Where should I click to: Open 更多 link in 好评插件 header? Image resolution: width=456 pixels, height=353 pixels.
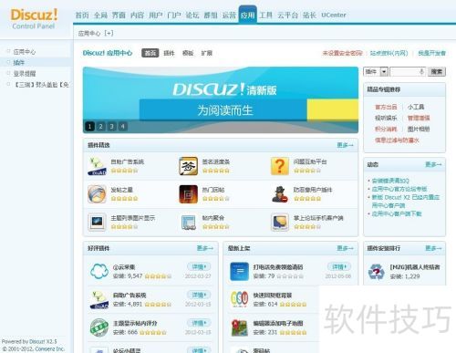tap(205, 248)
